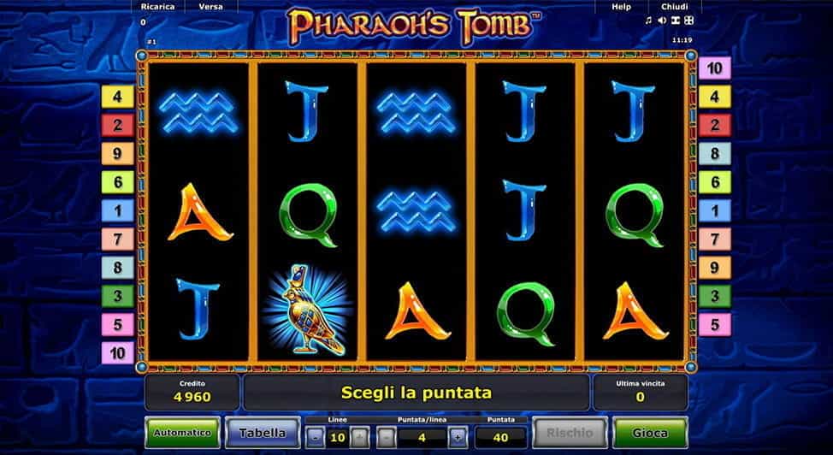
Task: Start autoplay with the Automatico button
Action: pyautogui.click(x=182, y=433)
